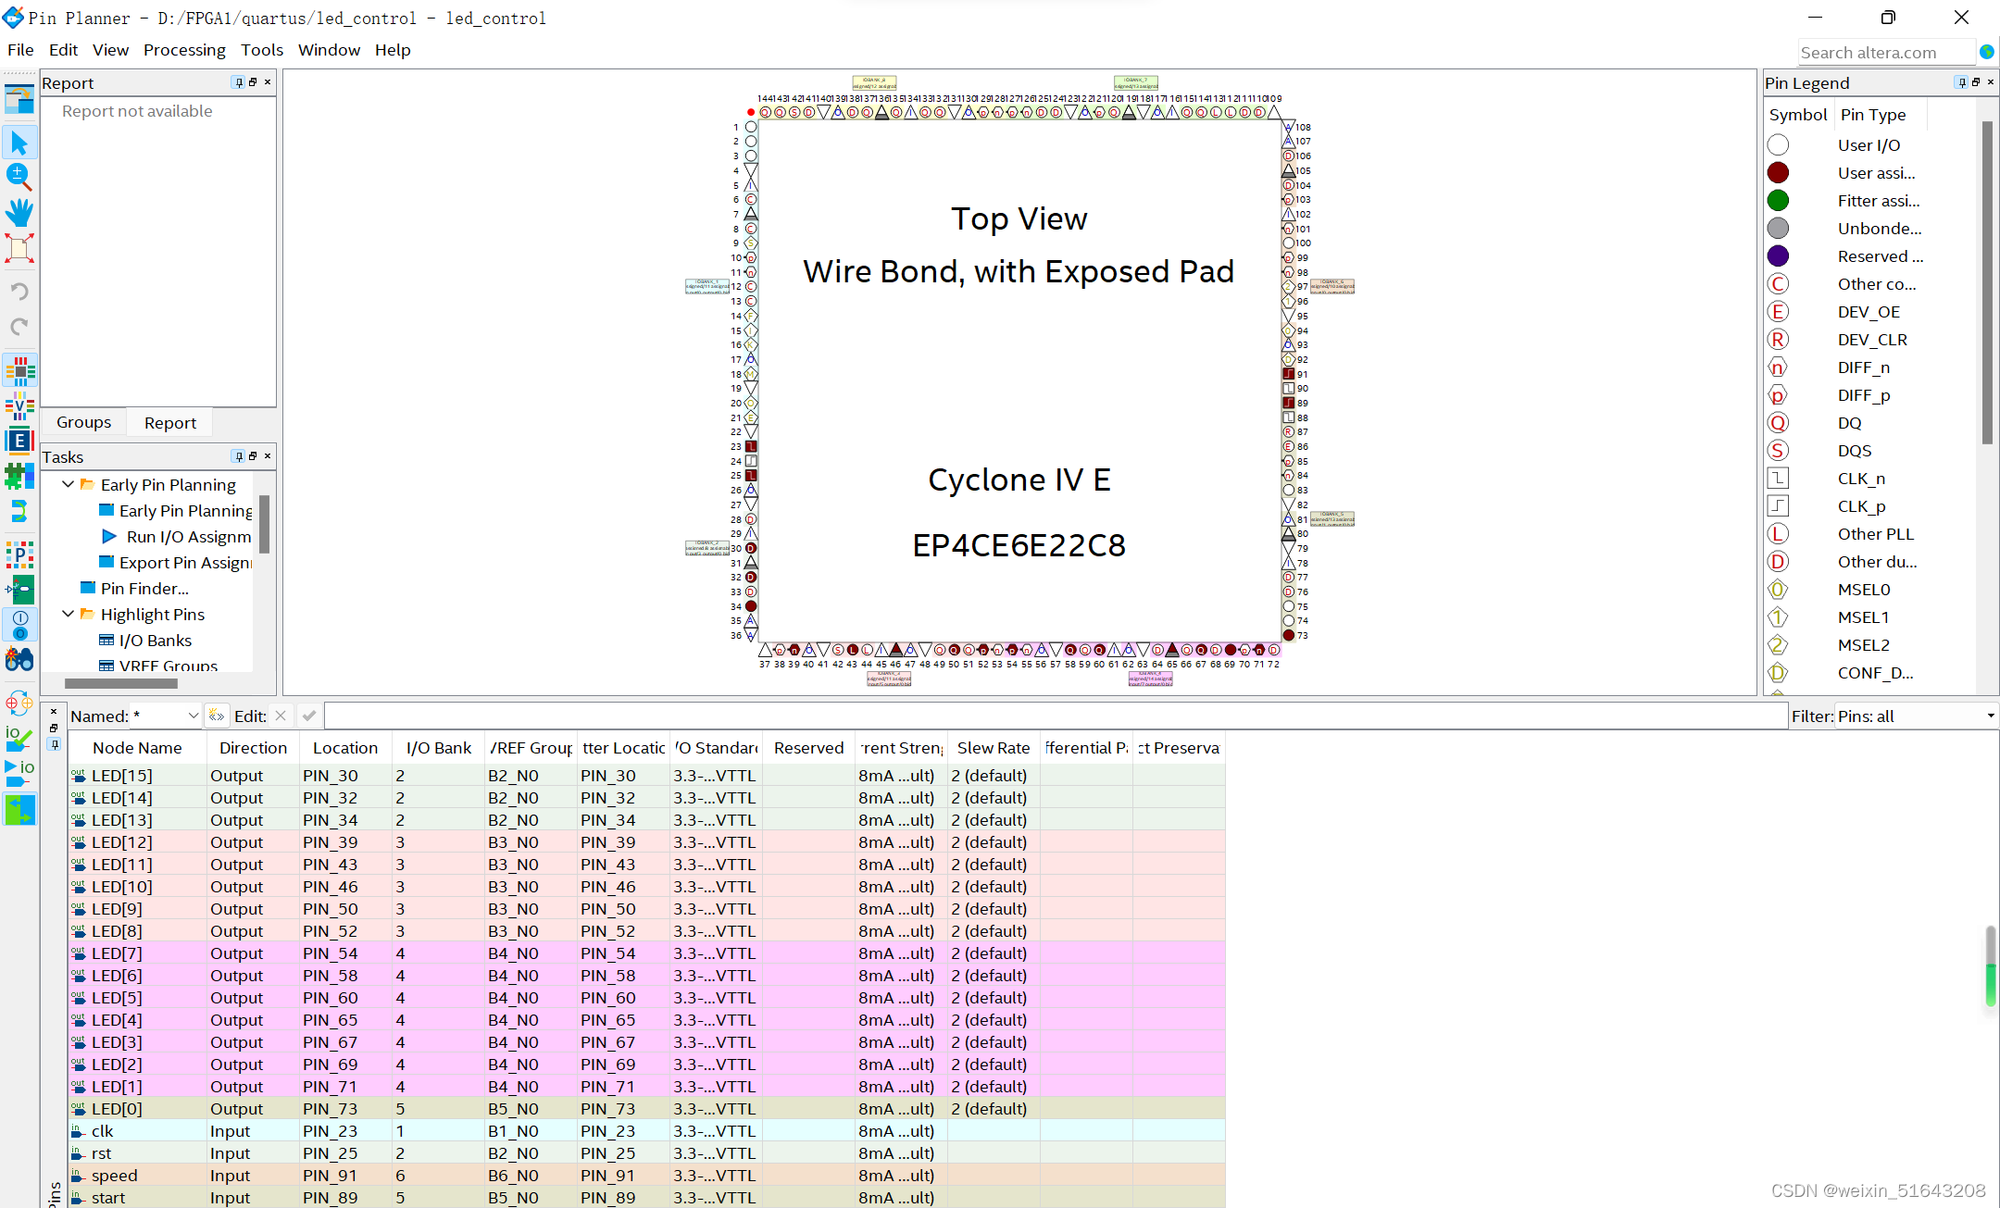
Task: Close the Tasks panel
Action: coord(268,456)
